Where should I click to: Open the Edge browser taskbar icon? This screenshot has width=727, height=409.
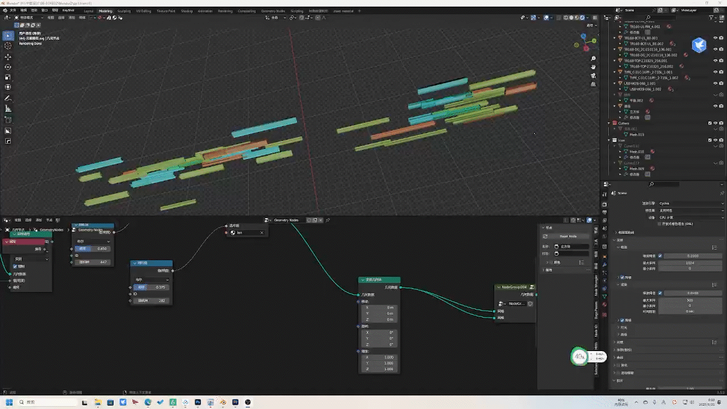click(148, 402)
